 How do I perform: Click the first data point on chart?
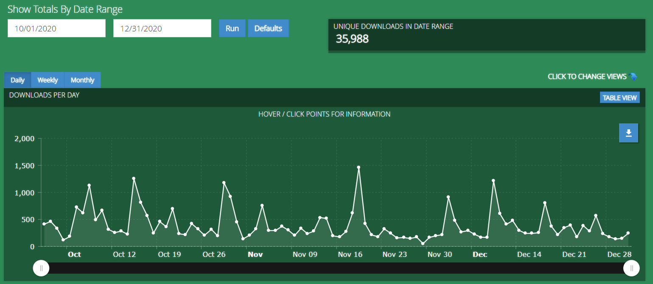click(x=44, y=224)
